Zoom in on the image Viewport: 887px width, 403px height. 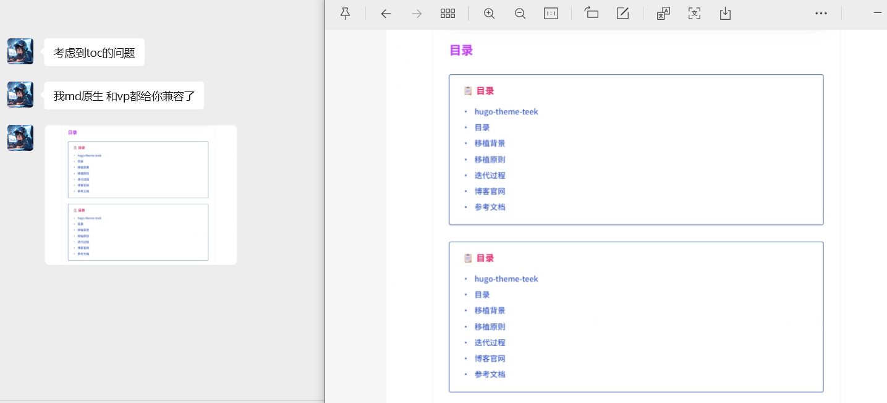(489, 14)
